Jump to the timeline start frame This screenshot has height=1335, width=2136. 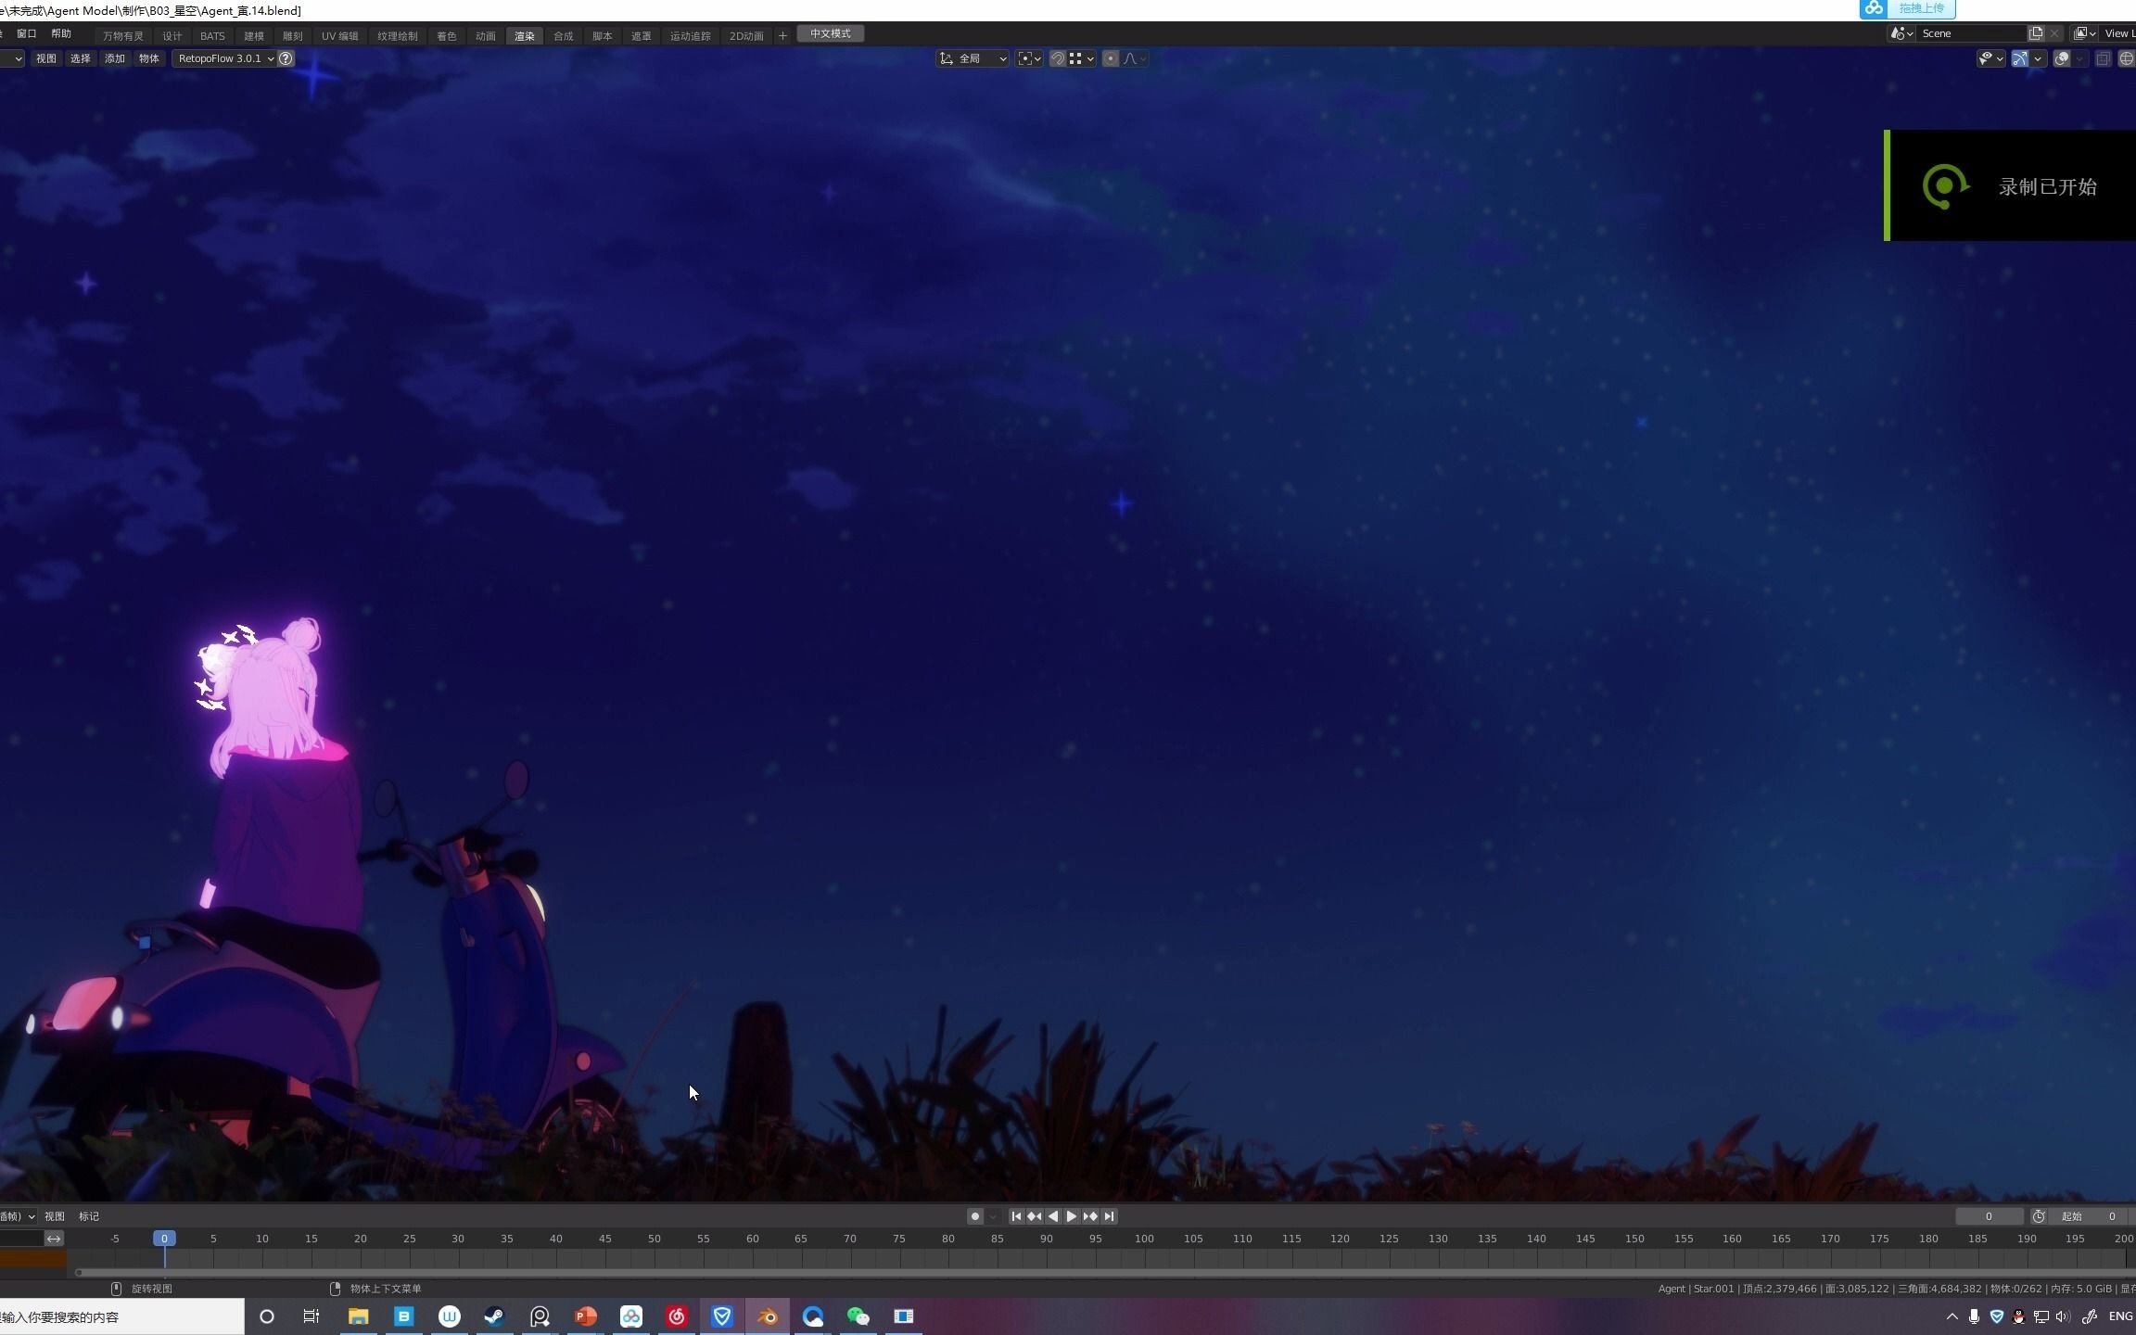[1016, 1216]
